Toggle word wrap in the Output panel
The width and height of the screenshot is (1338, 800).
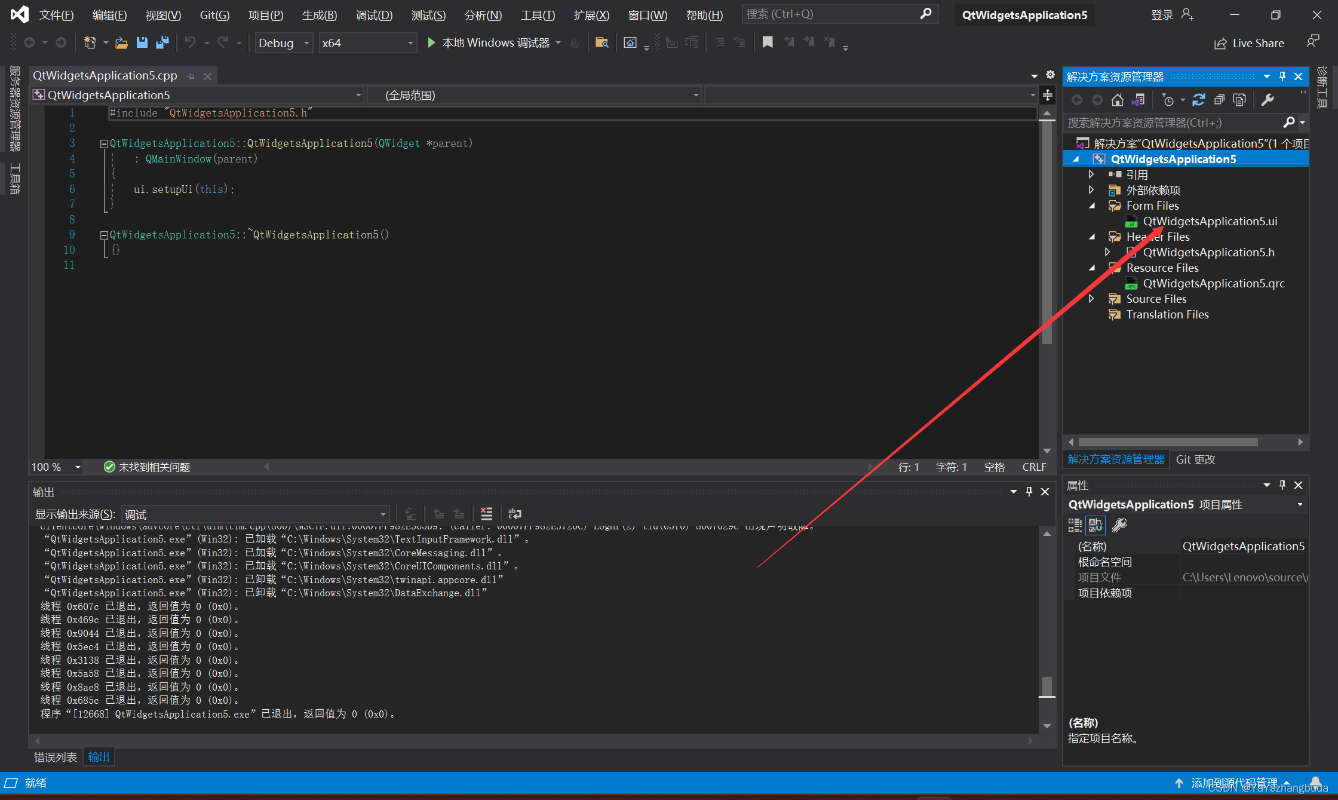point(514,514)
